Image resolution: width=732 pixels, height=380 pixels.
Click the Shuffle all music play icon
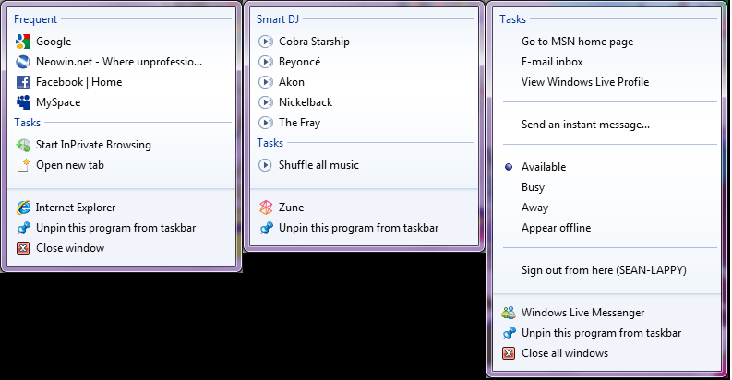coord(265,165)
